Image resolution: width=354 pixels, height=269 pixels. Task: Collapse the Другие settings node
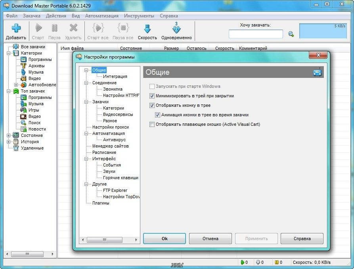point(86,184)
